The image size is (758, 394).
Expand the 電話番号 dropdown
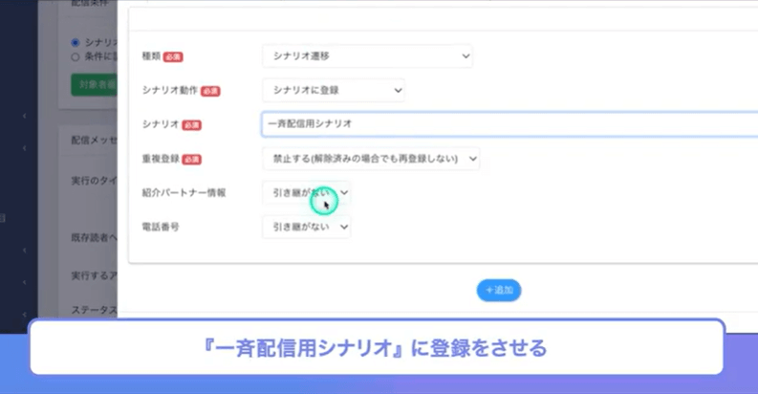coord(306,227)
